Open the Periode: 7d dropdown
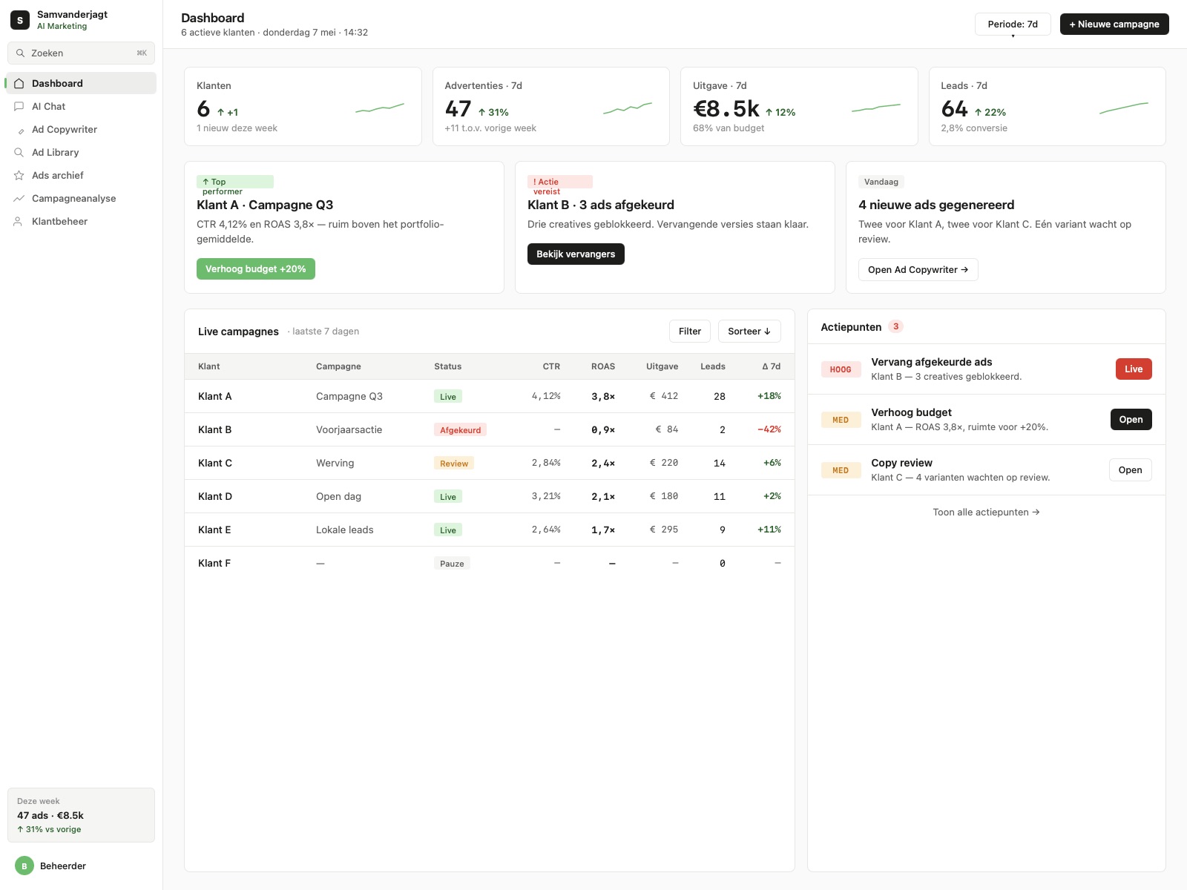This screenshot has height=890, width=1187. click(1013, 24)
